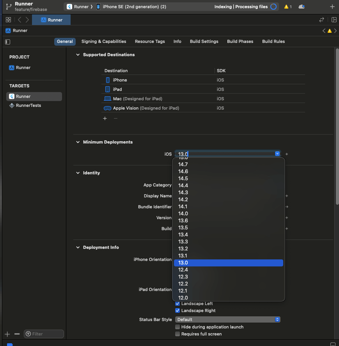Hide the project and targets sidebar

8,42
